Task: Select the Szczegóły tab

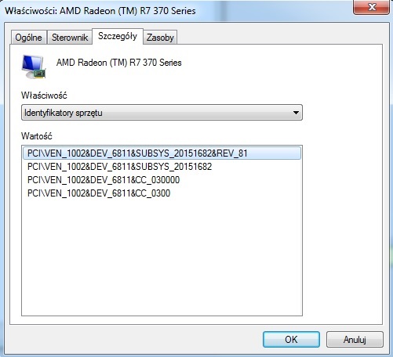Action: [118, 36]
